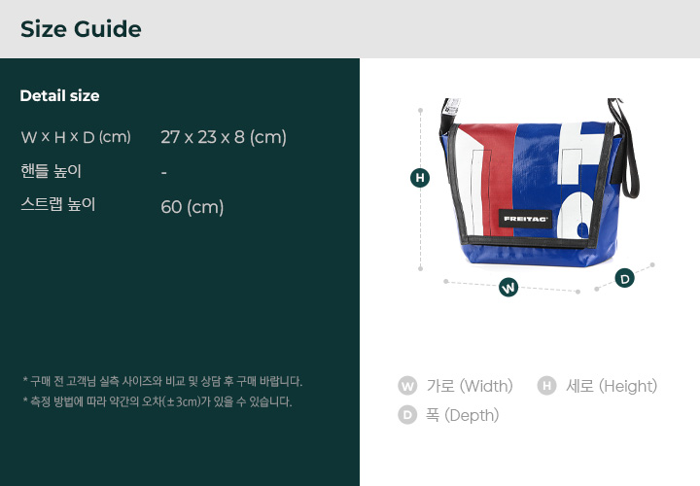700x486 pixels.
Task: Click the H height marker on bag diagram
Action: click(x=420, y=178)
